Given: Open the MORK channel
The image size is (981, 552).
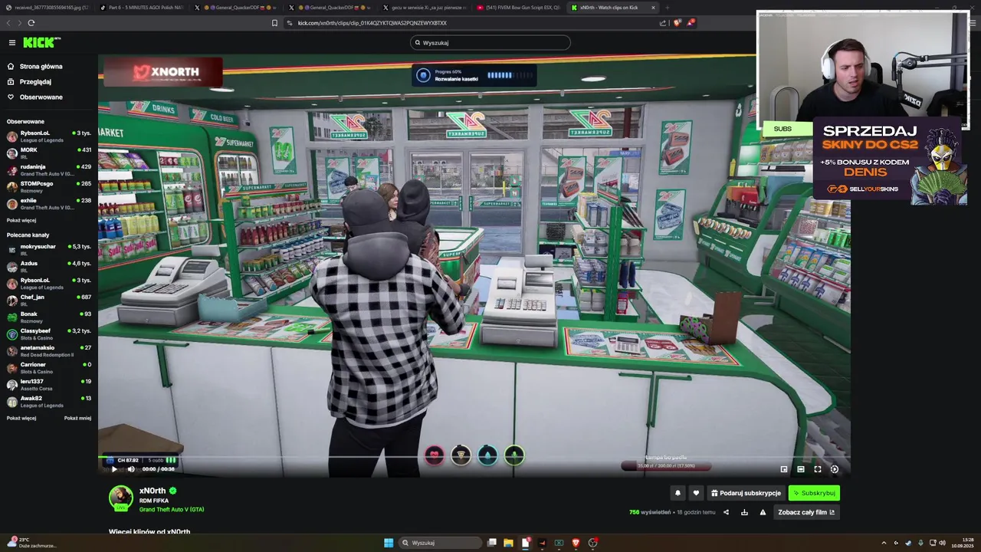Looking at the screenshot, I should [49, 153].
